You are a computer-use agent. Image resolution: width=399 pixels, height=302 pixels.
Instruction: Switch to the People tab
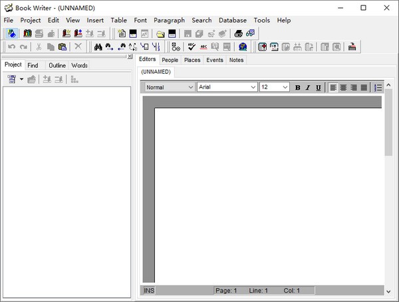170,60
